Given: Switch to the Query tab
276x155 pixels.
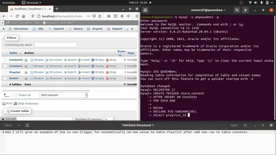Looking at the screenshot, I should pos(76,29).
